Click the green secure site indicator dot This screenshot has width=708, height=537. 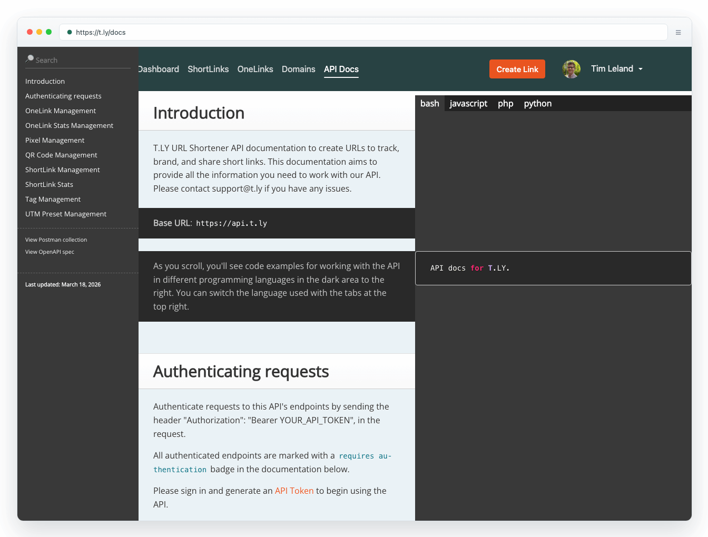[70, 32]
